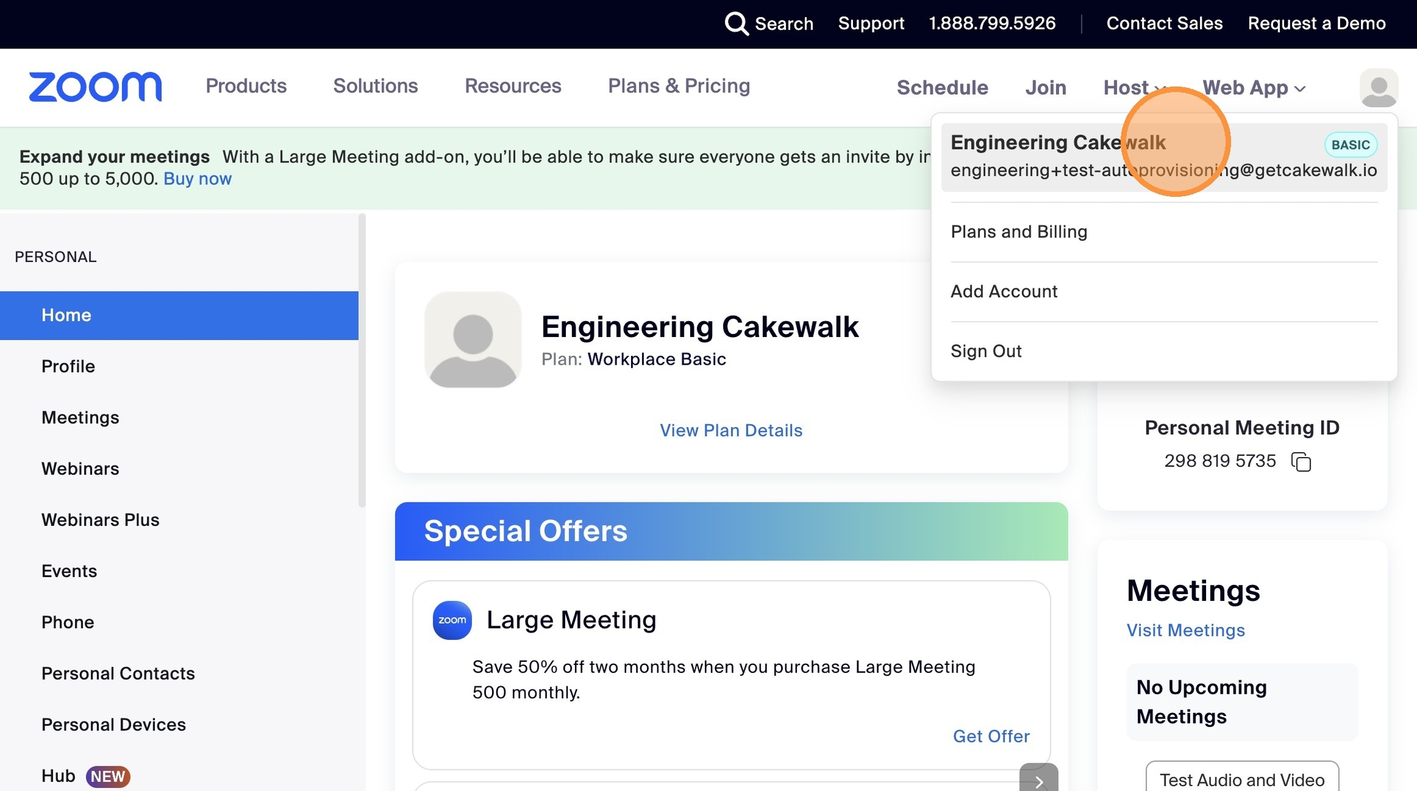This screenshot has width=1417, height=791.
Task: Click the Zoom logo
Action: click(x=95, y=87)
